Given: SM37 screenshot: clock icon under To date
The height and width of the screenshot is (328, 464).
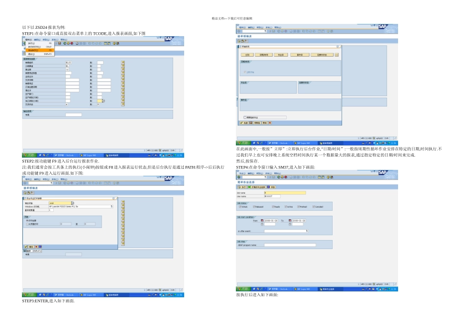Looking at the screenshot, I should click(x=290, y=224).
